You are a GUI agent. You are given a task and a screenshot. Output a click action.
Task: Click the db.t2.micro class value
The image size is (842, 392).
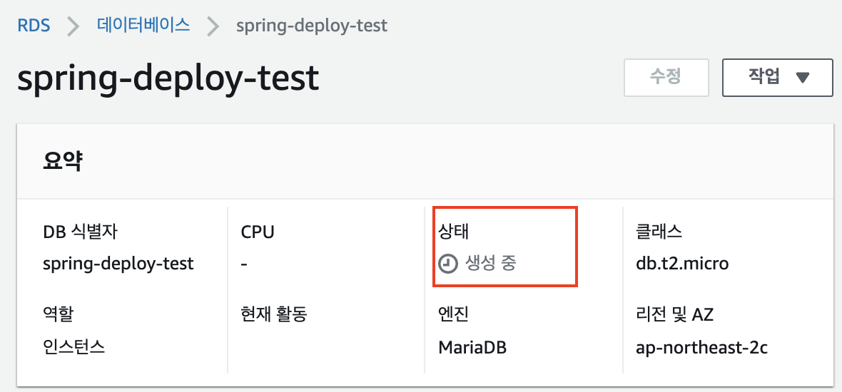[682, 264]
